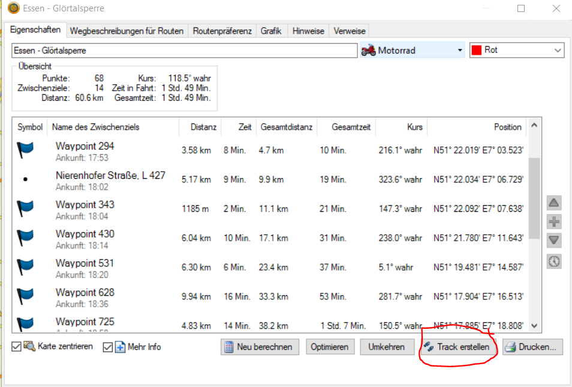Image resolution: width=572 pixels, height=387 pixels.
Task: Open the Motorrad activity dropdown
Action: tap(460, 50)
